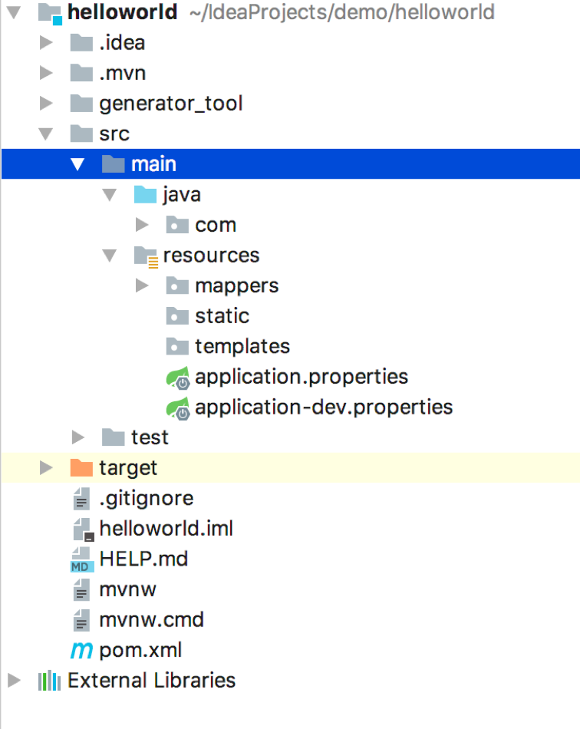Select the static folder
580x729 pixels.
coord(222,316)
